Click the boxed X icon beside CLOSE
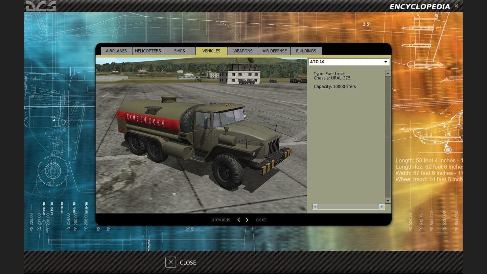The image size is (487, 274). [171, 262]
